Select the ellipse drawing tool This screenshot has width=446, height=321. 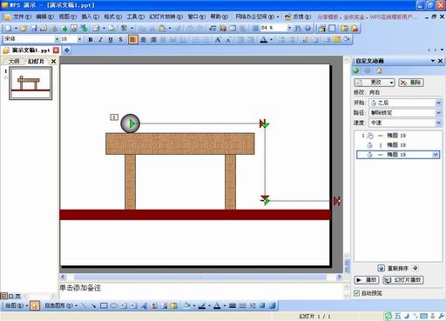point(114,305)
